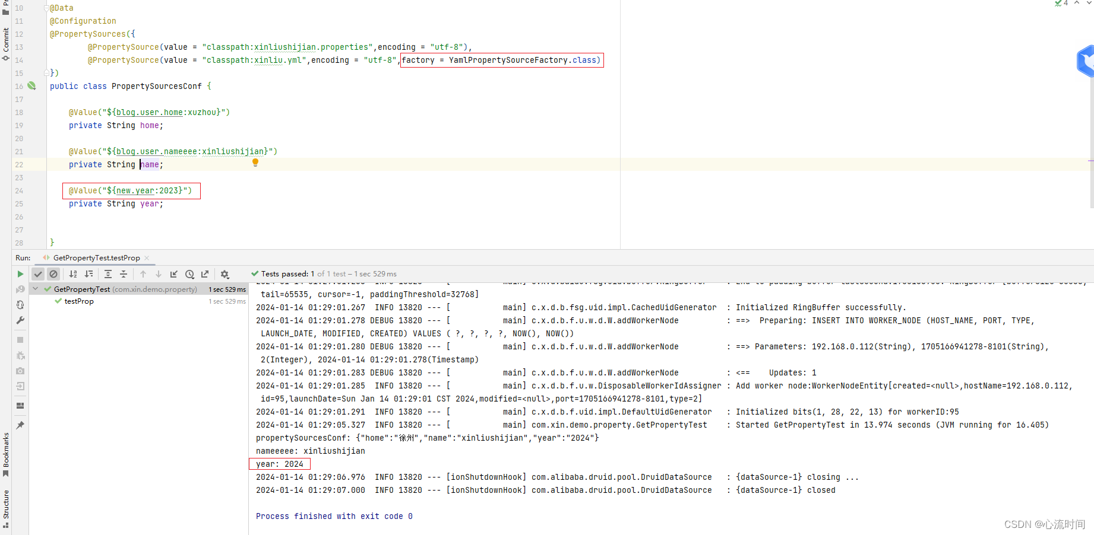Click the attach debugger bug icon
The width and height of the screenshot is (1094, 535).
tap(20, 355)
